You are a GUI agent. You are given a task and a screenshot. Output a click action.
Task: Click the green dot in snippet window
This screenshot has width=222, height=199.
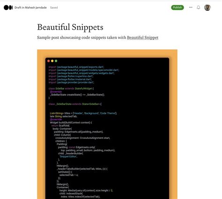(x=56, y=61)
